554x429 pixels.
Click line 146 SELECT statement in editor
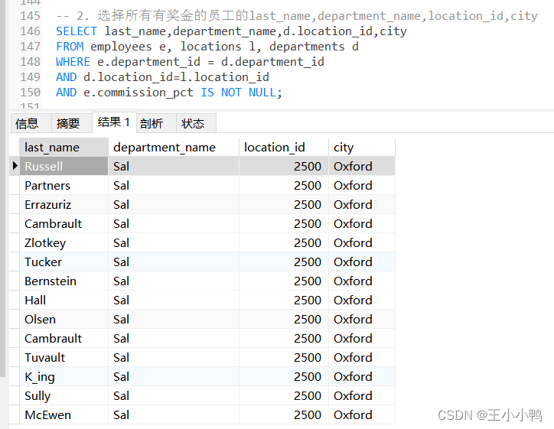tap(231, 31)
